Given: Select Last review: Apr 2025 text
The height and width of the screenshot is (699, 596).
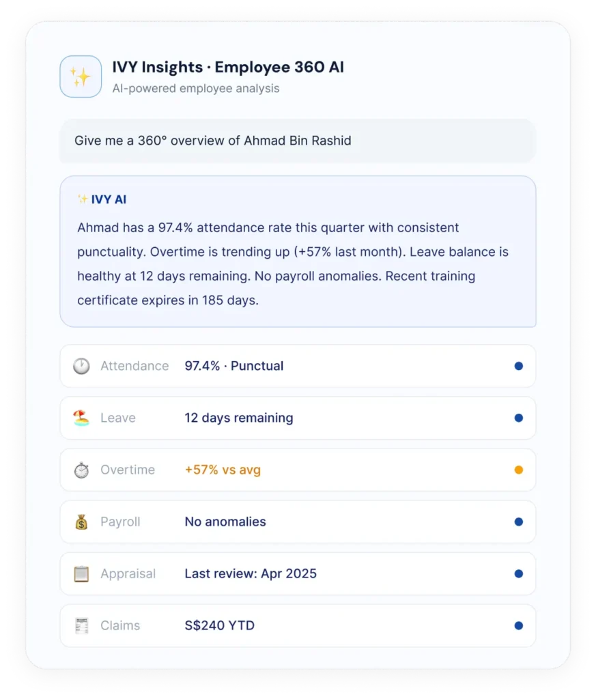Looking at the screenshot, I should tap(251, 573).
